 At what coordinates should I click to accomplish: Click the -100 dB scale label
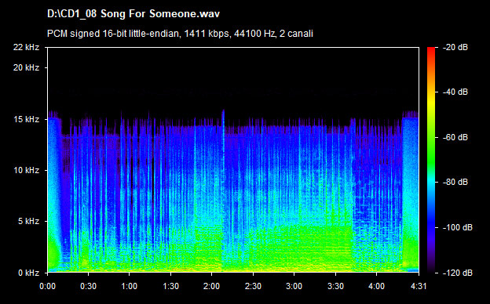(457, 228)
